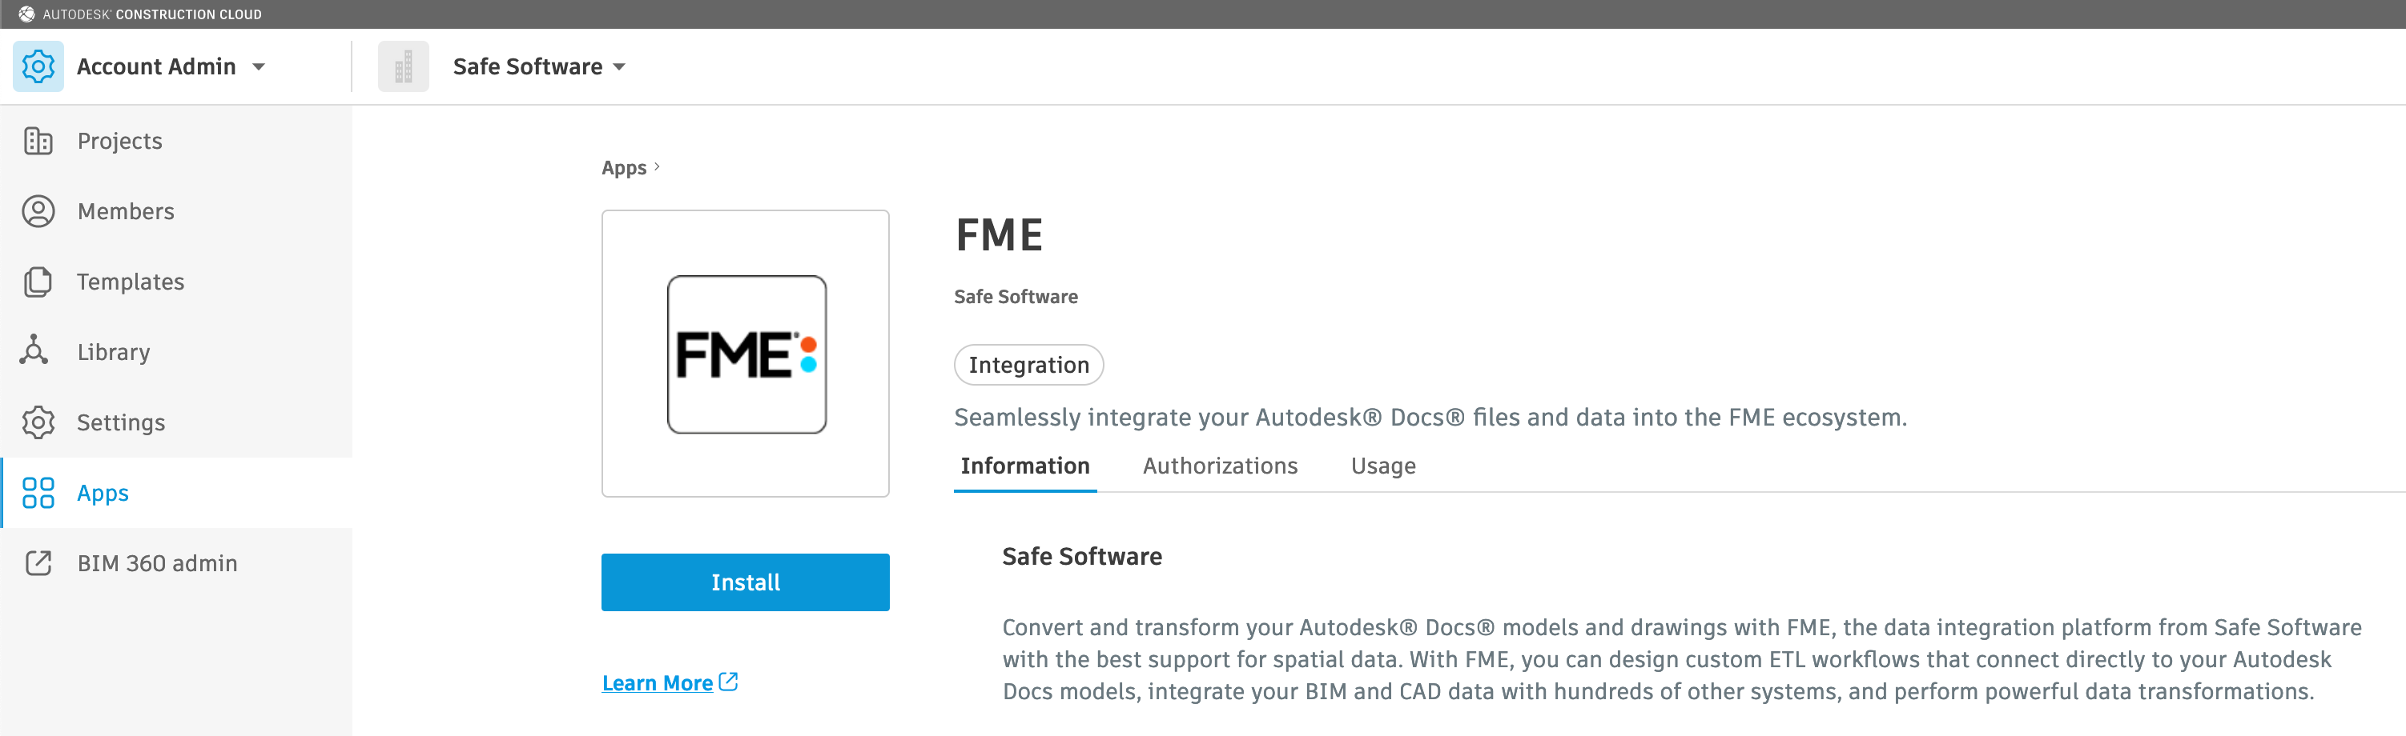Screen dimensions: 2406x736
Task: Open Templates via its sidebar icon
Action: point(38,281)
